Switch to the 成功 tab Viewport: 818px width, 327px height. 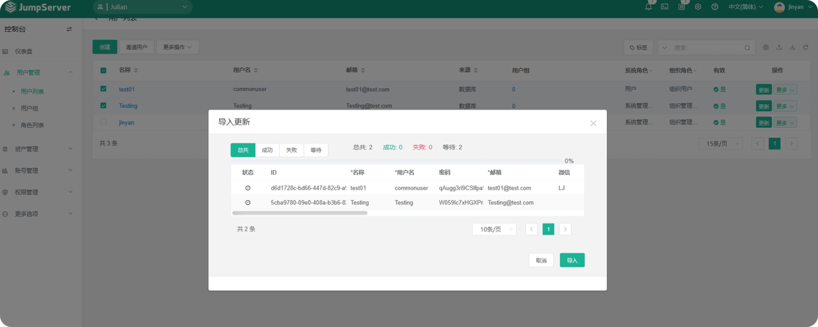click(267, 150)
